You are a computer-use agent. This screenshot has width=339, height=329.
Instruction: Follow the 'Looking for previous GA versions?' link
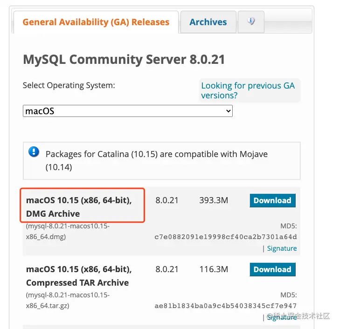(x=248, y=90)
